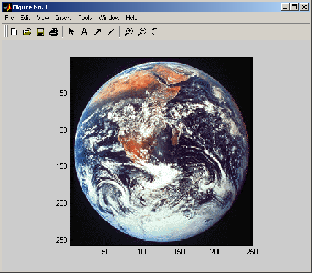Toggle the Zoom In magnifier tool
The height and width of the screenshot is (273, 312).
[x=129, y=32]
